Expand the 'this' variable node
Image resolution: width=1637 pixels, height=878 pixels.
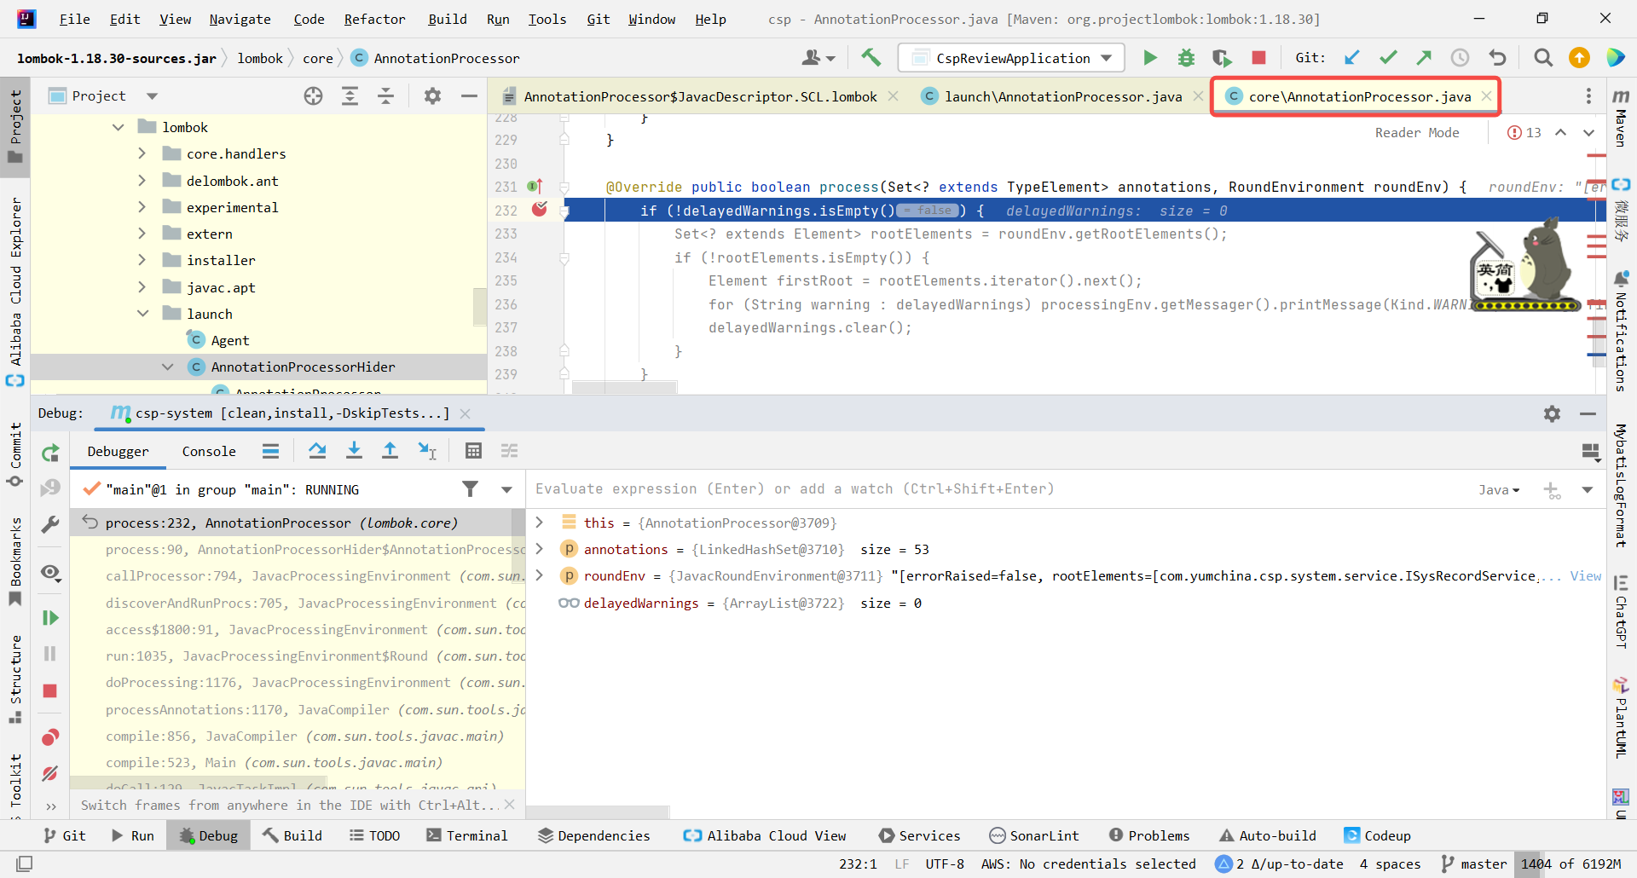(x=539, y=523)
